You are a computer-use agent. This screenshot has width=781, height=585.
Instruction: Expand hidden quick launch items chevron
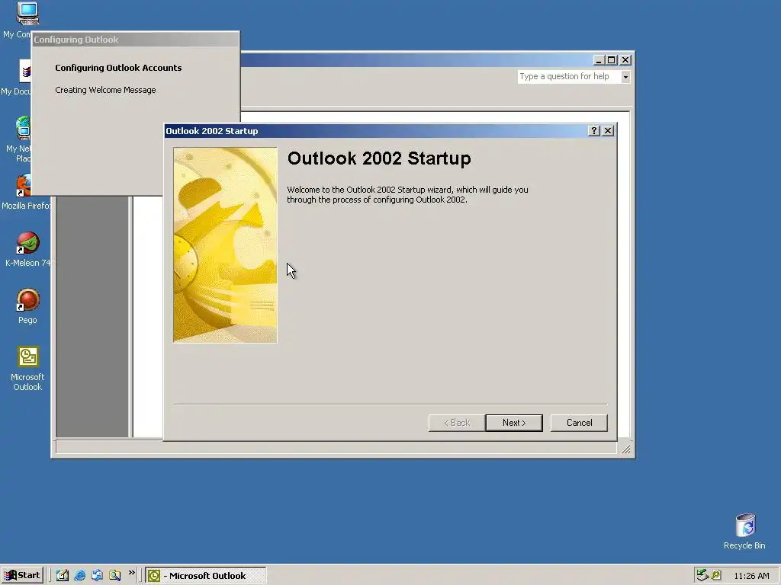point(131,573)
